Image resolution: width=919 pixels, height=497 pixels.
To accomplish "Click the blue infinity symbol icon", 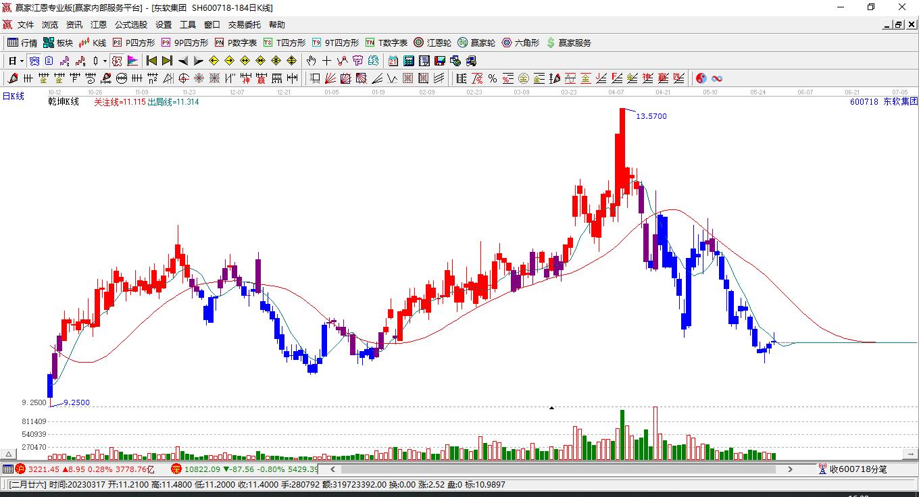I will [717, 78].
